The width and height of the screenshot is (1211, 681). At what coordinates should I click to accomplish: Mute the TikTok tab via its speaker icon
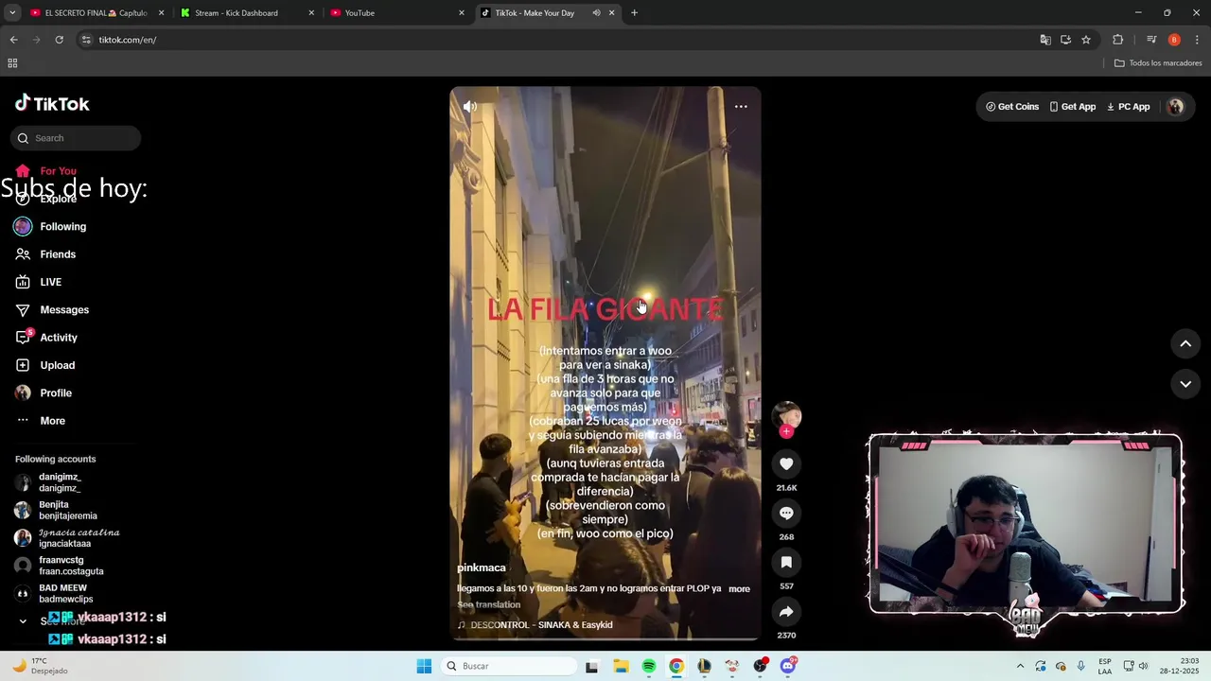pyautogui.click(x=596, y=13)
